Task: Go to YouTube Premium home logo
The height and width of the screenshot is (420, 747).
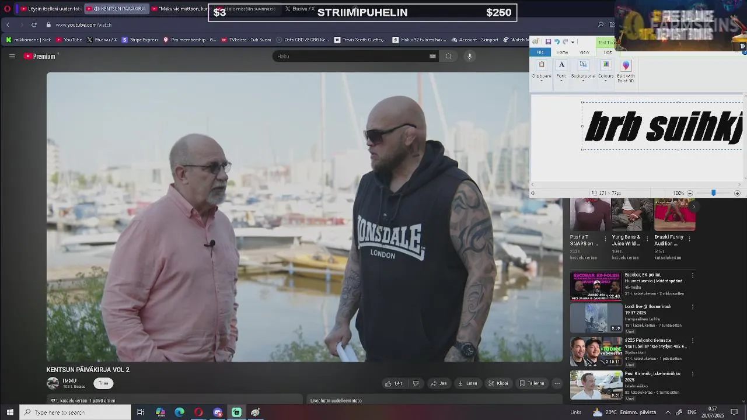Action: pyautogui.click(x=40, y=56)
